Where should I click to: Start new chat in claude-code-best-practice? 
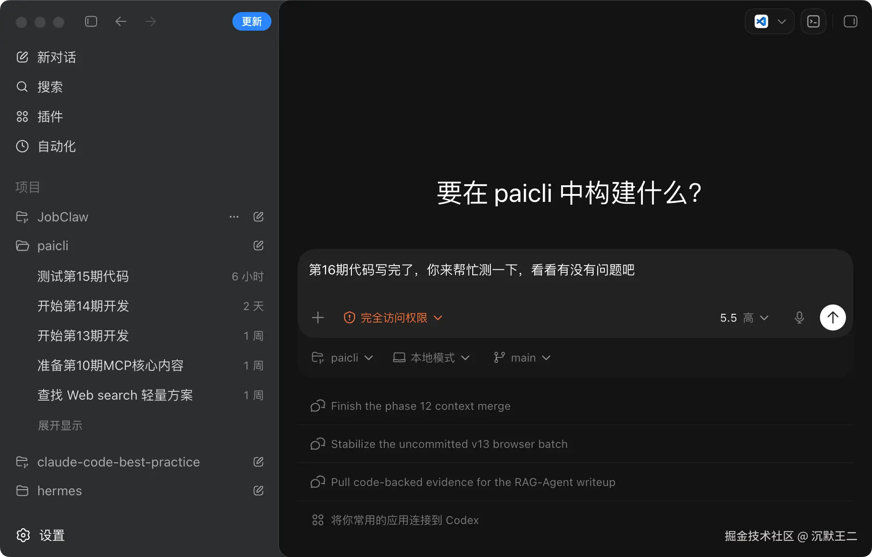pyautogui.click(x=258, y=462)
